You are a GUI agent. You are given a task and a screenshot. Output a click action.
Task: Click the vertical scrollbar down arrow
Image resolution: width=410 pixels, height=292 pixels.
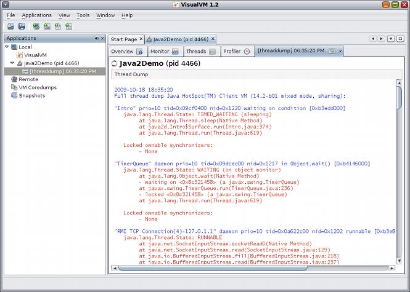coord(399,261)
